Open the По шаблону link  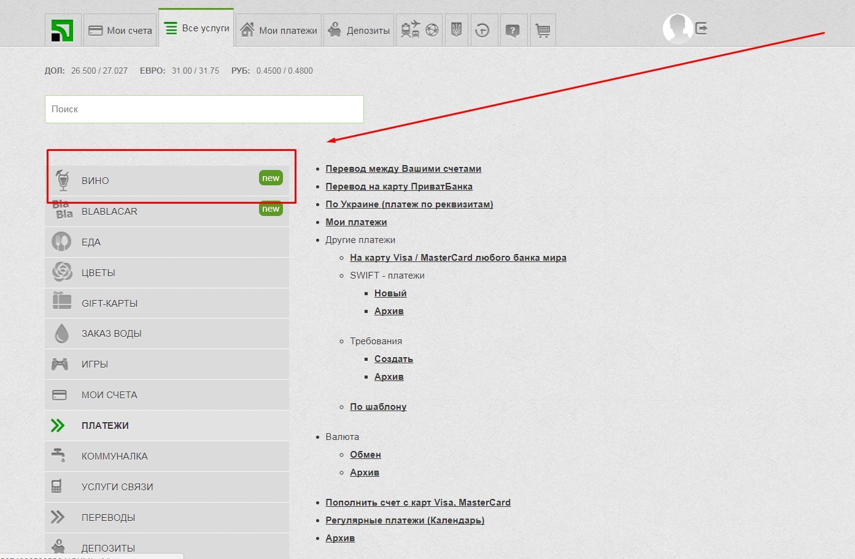[378, 407]
